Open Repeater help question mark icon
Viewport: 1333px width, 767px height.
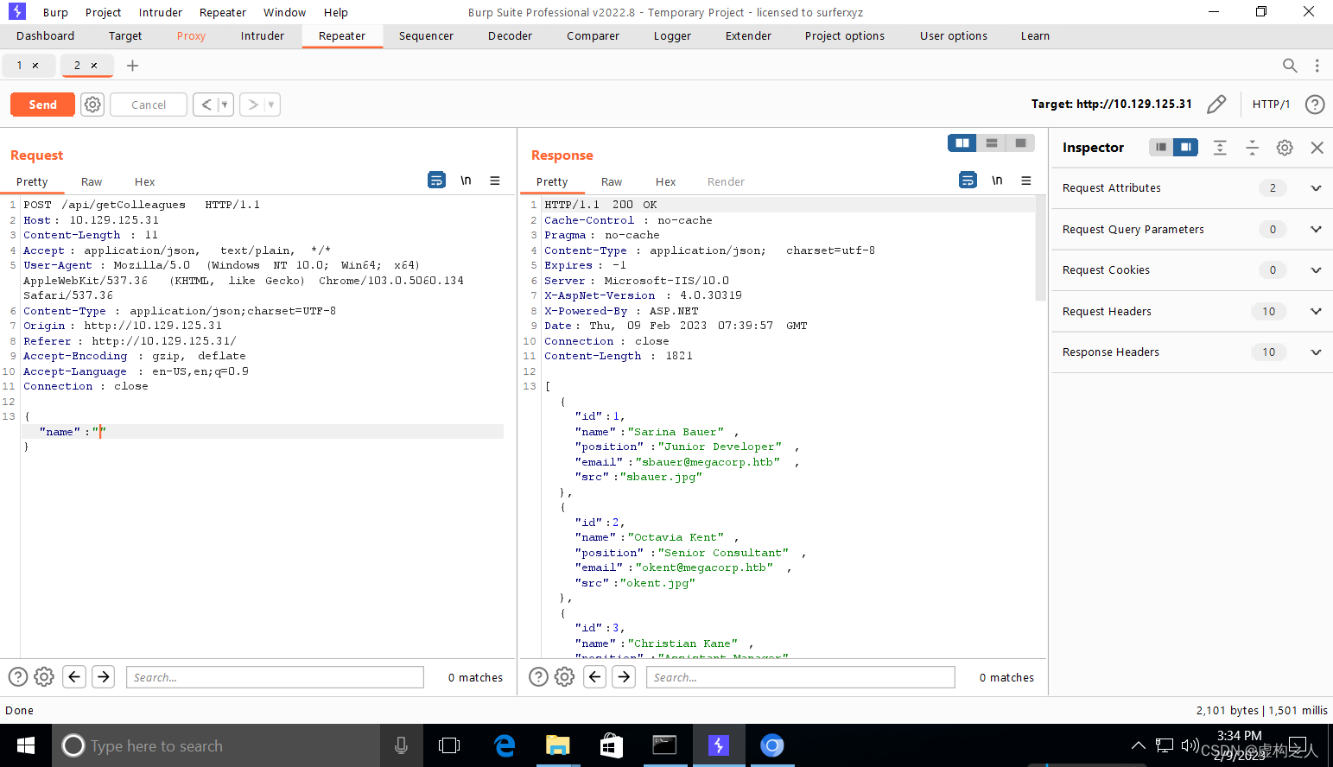[x=1315, y=105]
